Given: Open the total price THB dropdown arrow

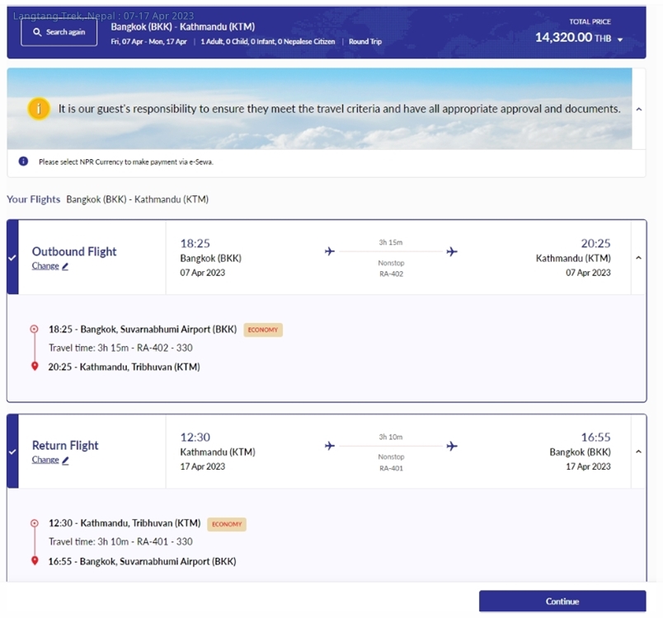Looking at the screenshot, I should pyautogui.click(x=620, y=40).
